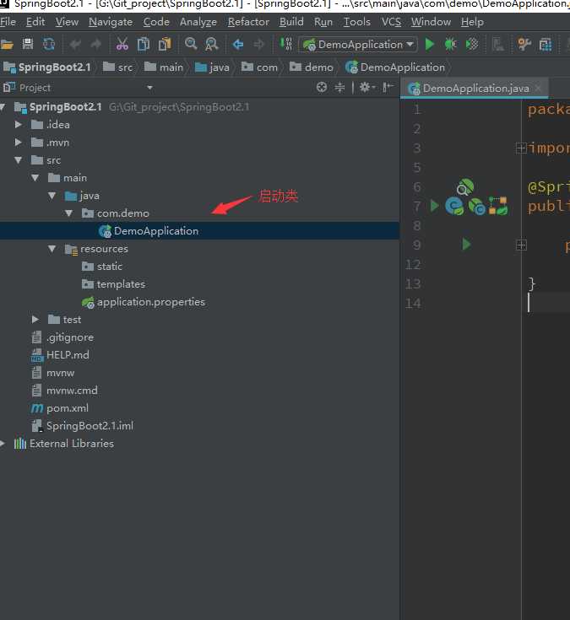Open Project Structure toolbar icon

[x=546, y=44]
